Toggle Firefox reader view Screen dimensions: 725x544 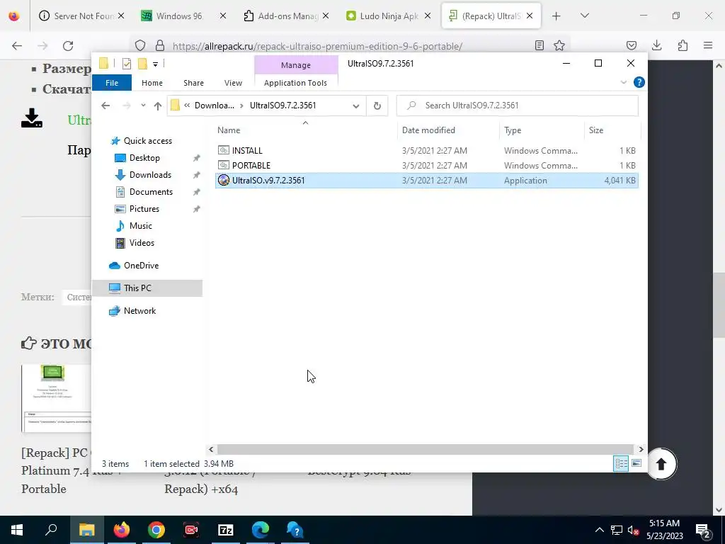(x=539, y=45)
